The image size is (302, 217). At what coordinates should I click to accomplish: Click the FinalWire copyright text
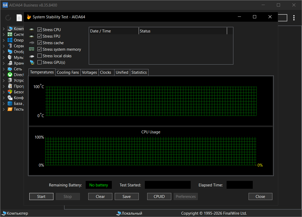pos(214,213)
